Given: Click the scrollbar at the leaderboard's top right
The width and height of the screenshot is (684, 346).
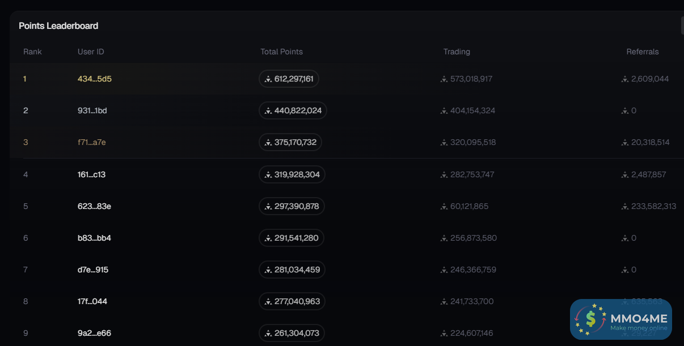Looking at the screenshot, I should point(682,25).
